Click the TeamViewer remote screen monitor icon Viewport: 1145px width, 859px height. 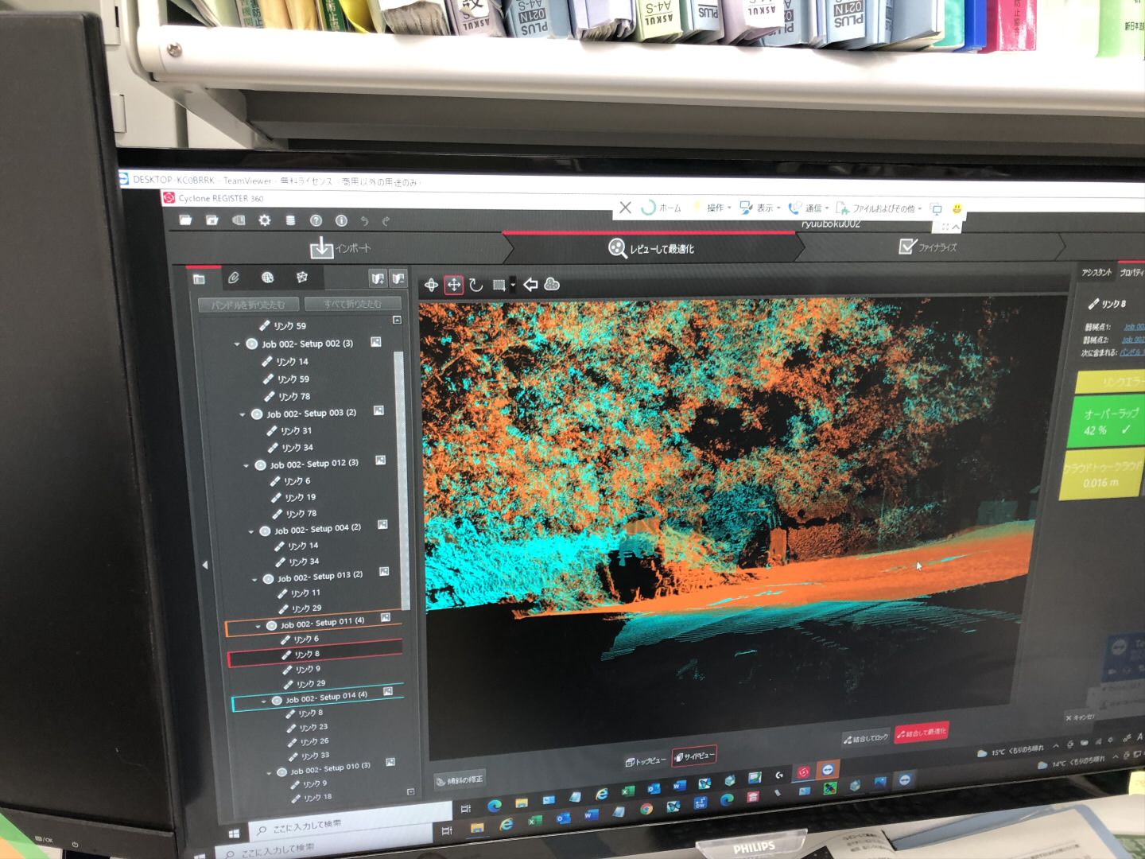[936, 209]
